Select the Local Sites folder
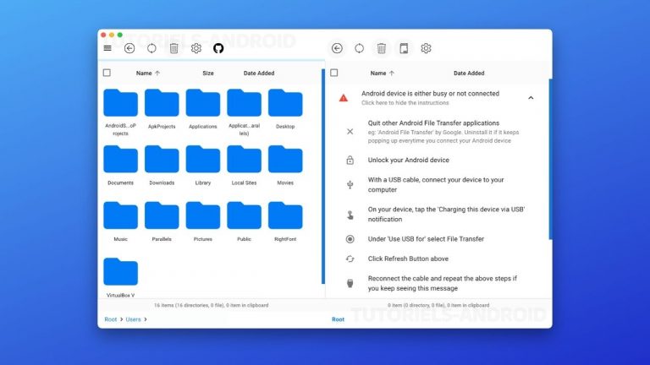The height and width of the screenshot is (365, 650). click(x=244, y=165)
